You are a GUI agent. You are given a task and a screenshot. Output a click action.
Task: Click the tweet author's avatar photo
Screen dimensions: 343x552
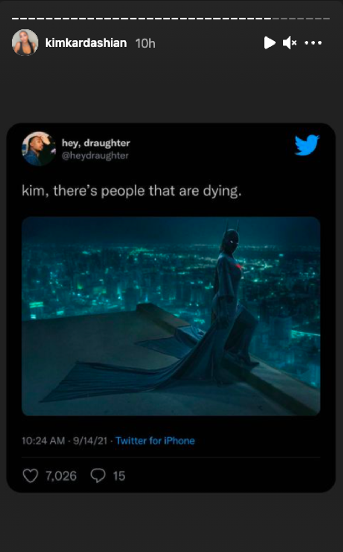[x=39, y=149]
